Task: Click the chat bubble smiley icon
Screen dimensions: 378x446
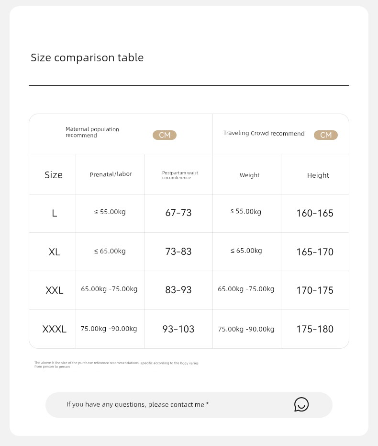Action: click(301, 404)
